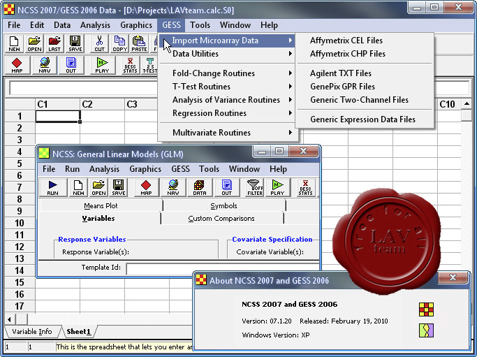Expand the T-Test Routines submenu
477x357 pixels.
227,87
